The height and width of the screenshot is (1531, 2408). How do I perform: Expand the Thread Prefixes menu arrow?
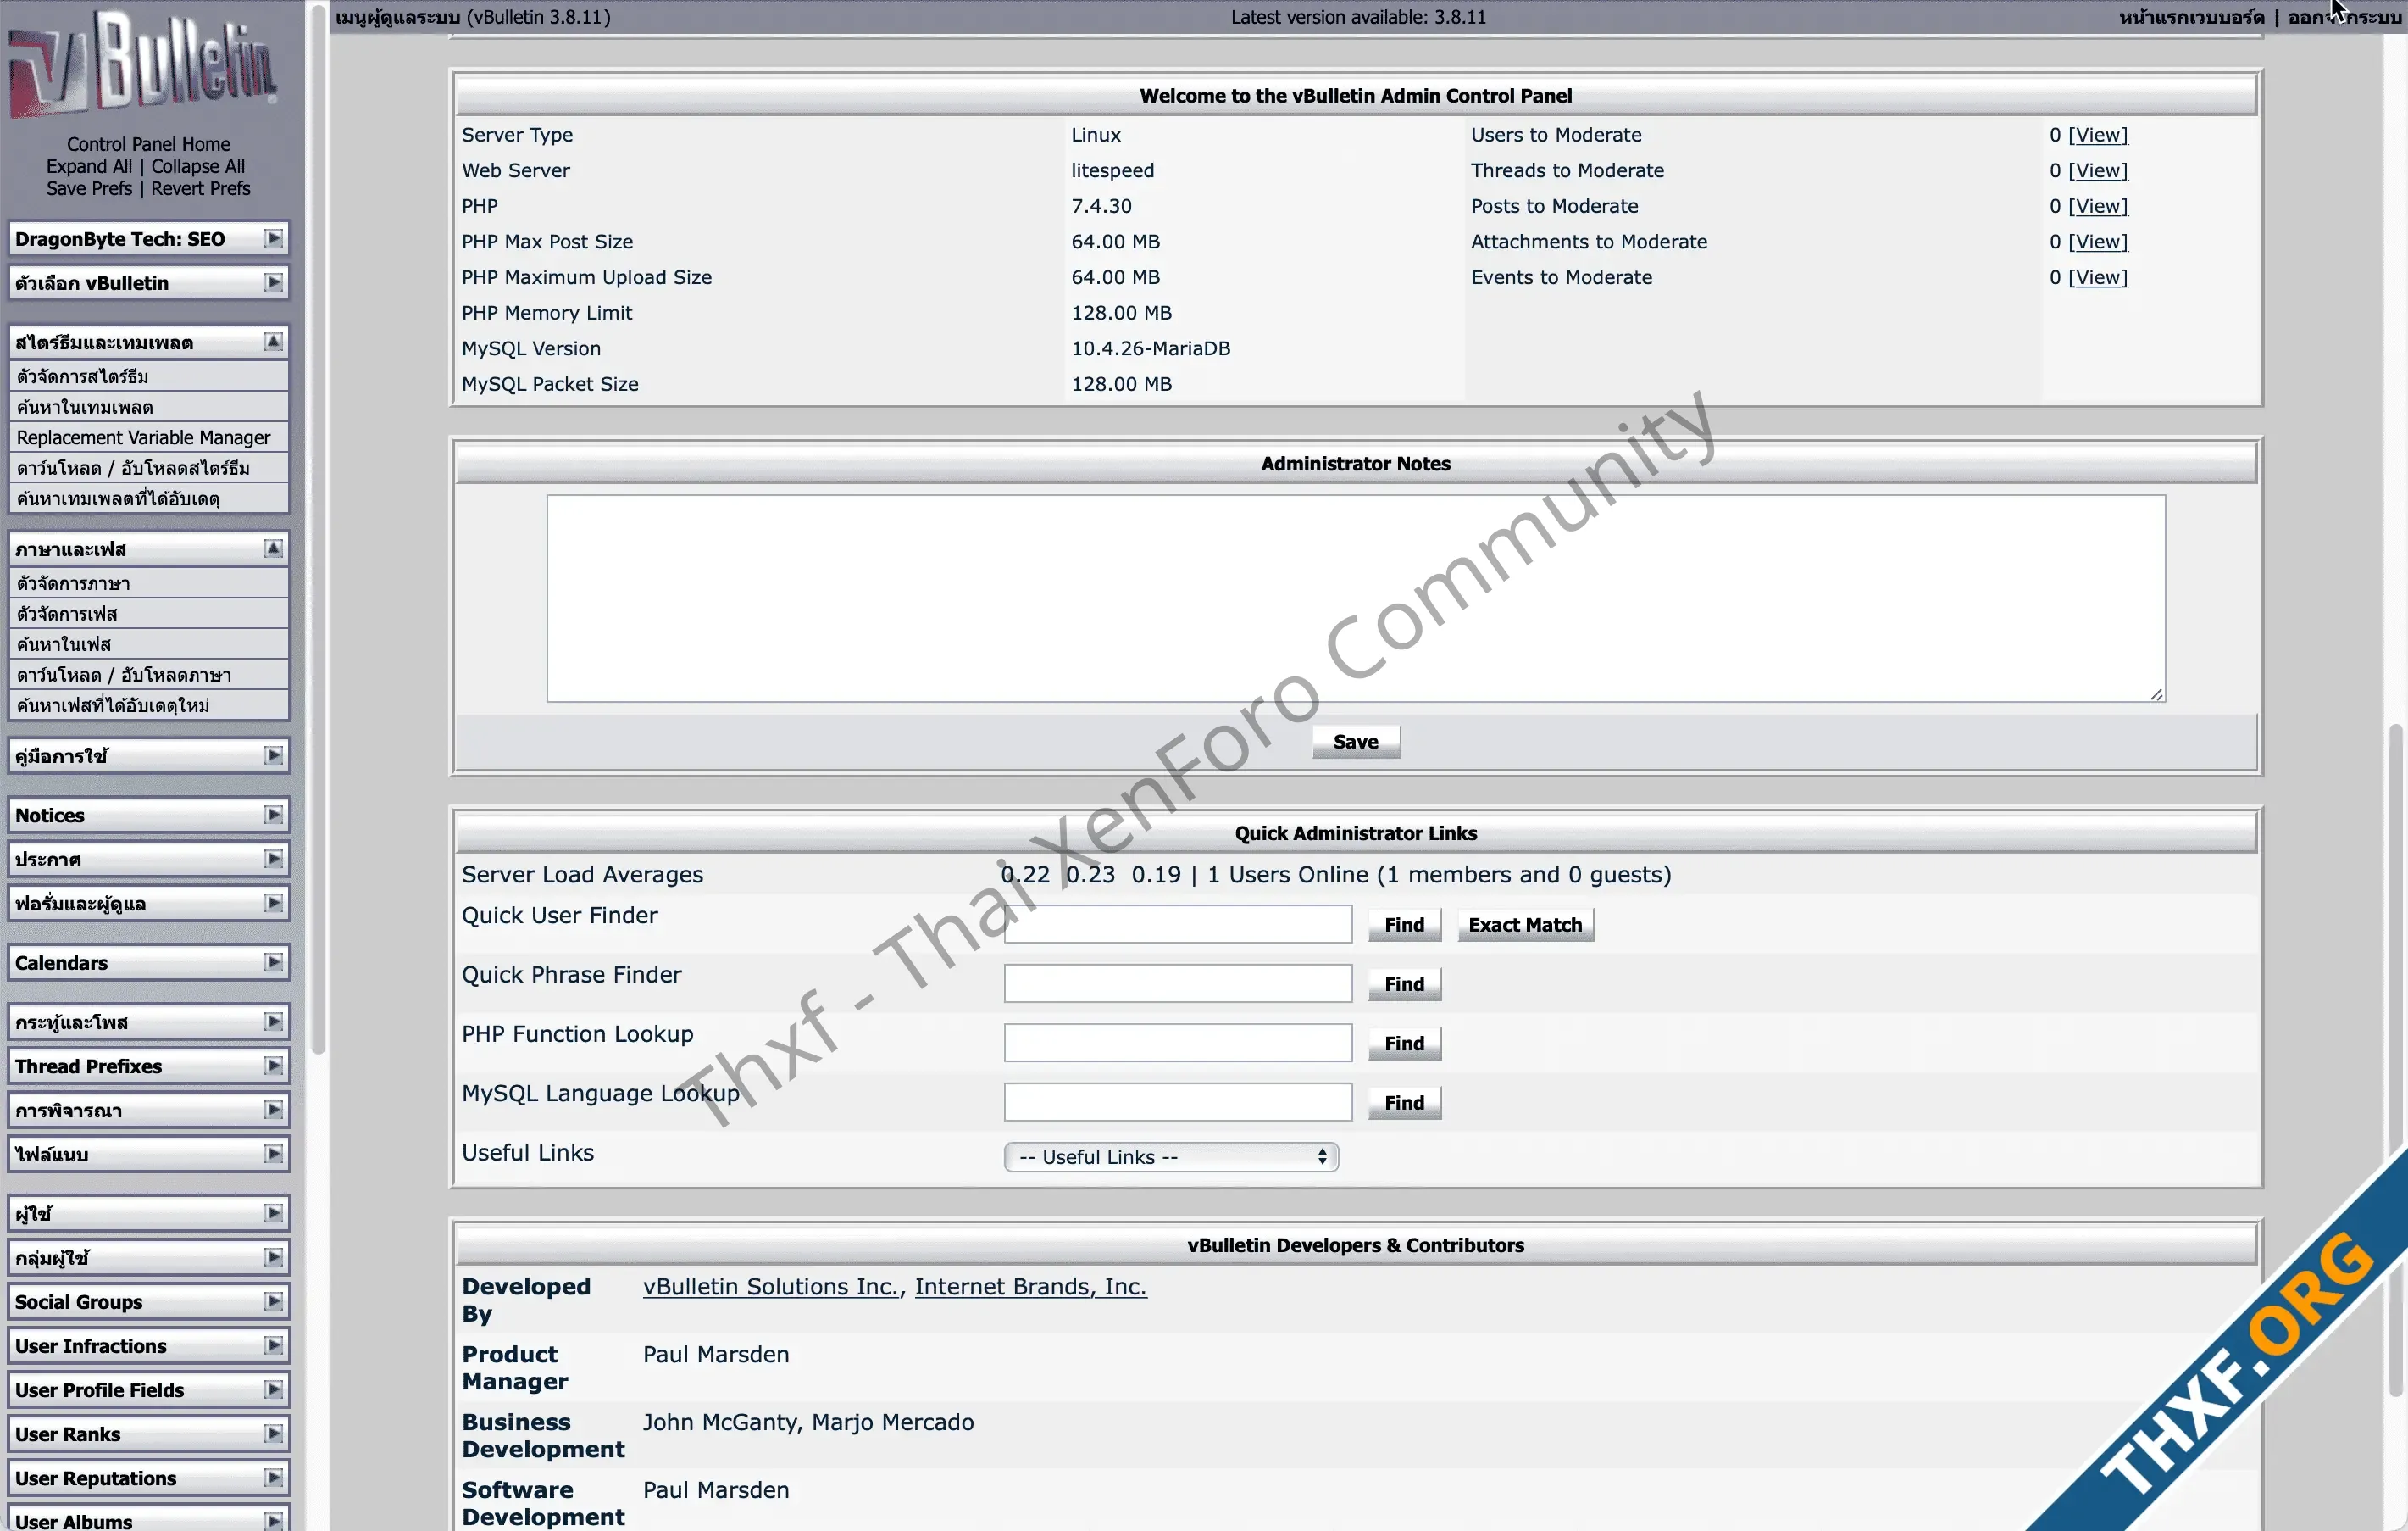[x=273, y=1066]
